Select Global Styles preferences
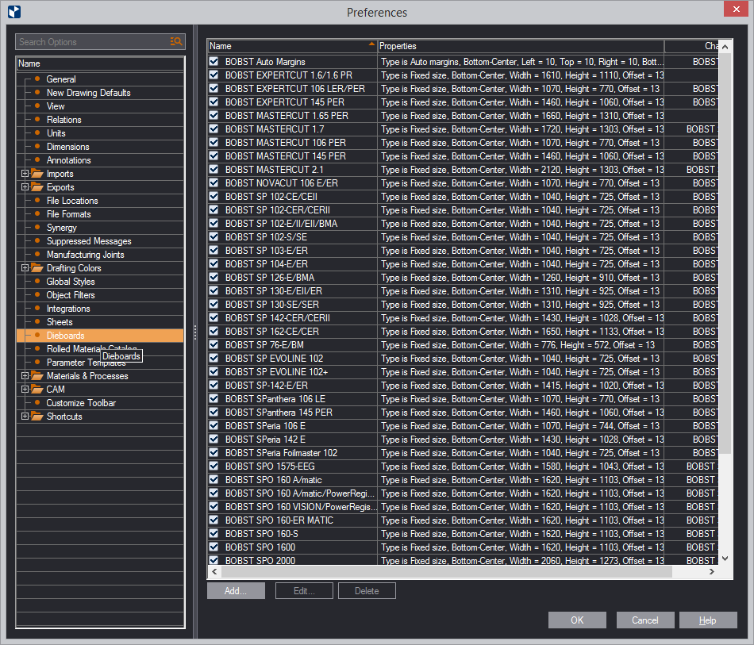Image resolution: width=754 pixels, height=645 pixels. tap(71, 282)
